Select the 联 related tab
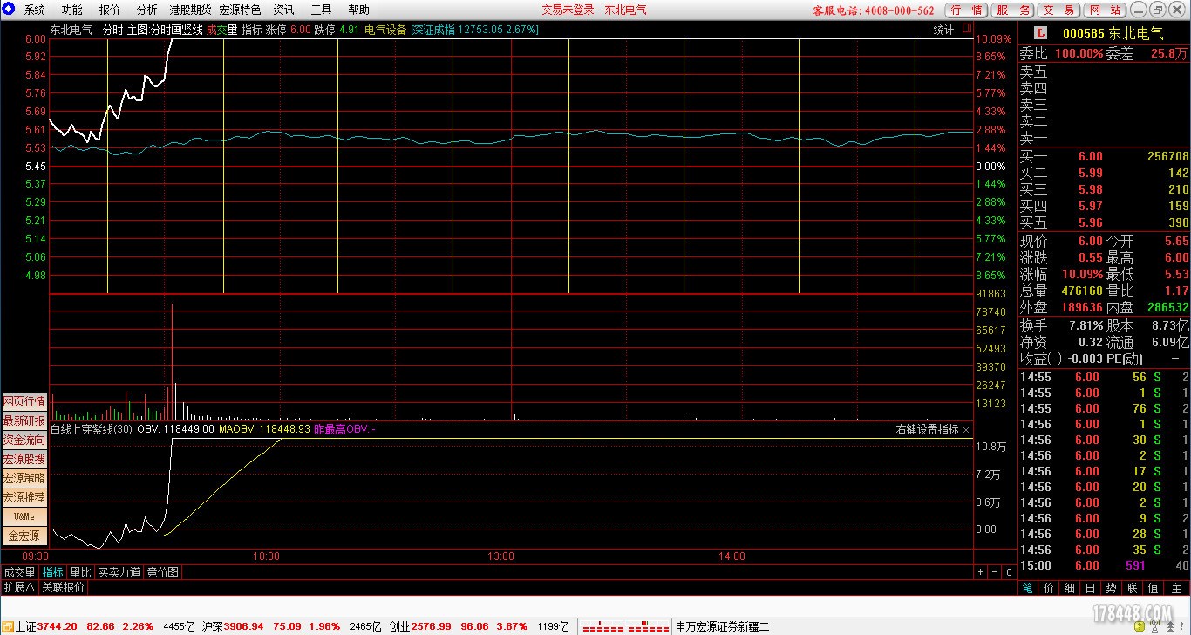Image resolution: width=1191 pixels, height=635 pixels. (x=1133, y=589)
